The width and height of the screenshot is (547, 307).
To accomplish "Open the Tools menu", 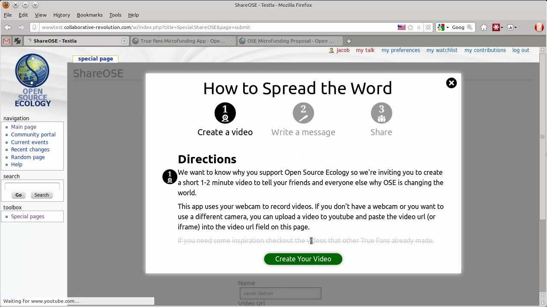I will click(x=115, y=15).
